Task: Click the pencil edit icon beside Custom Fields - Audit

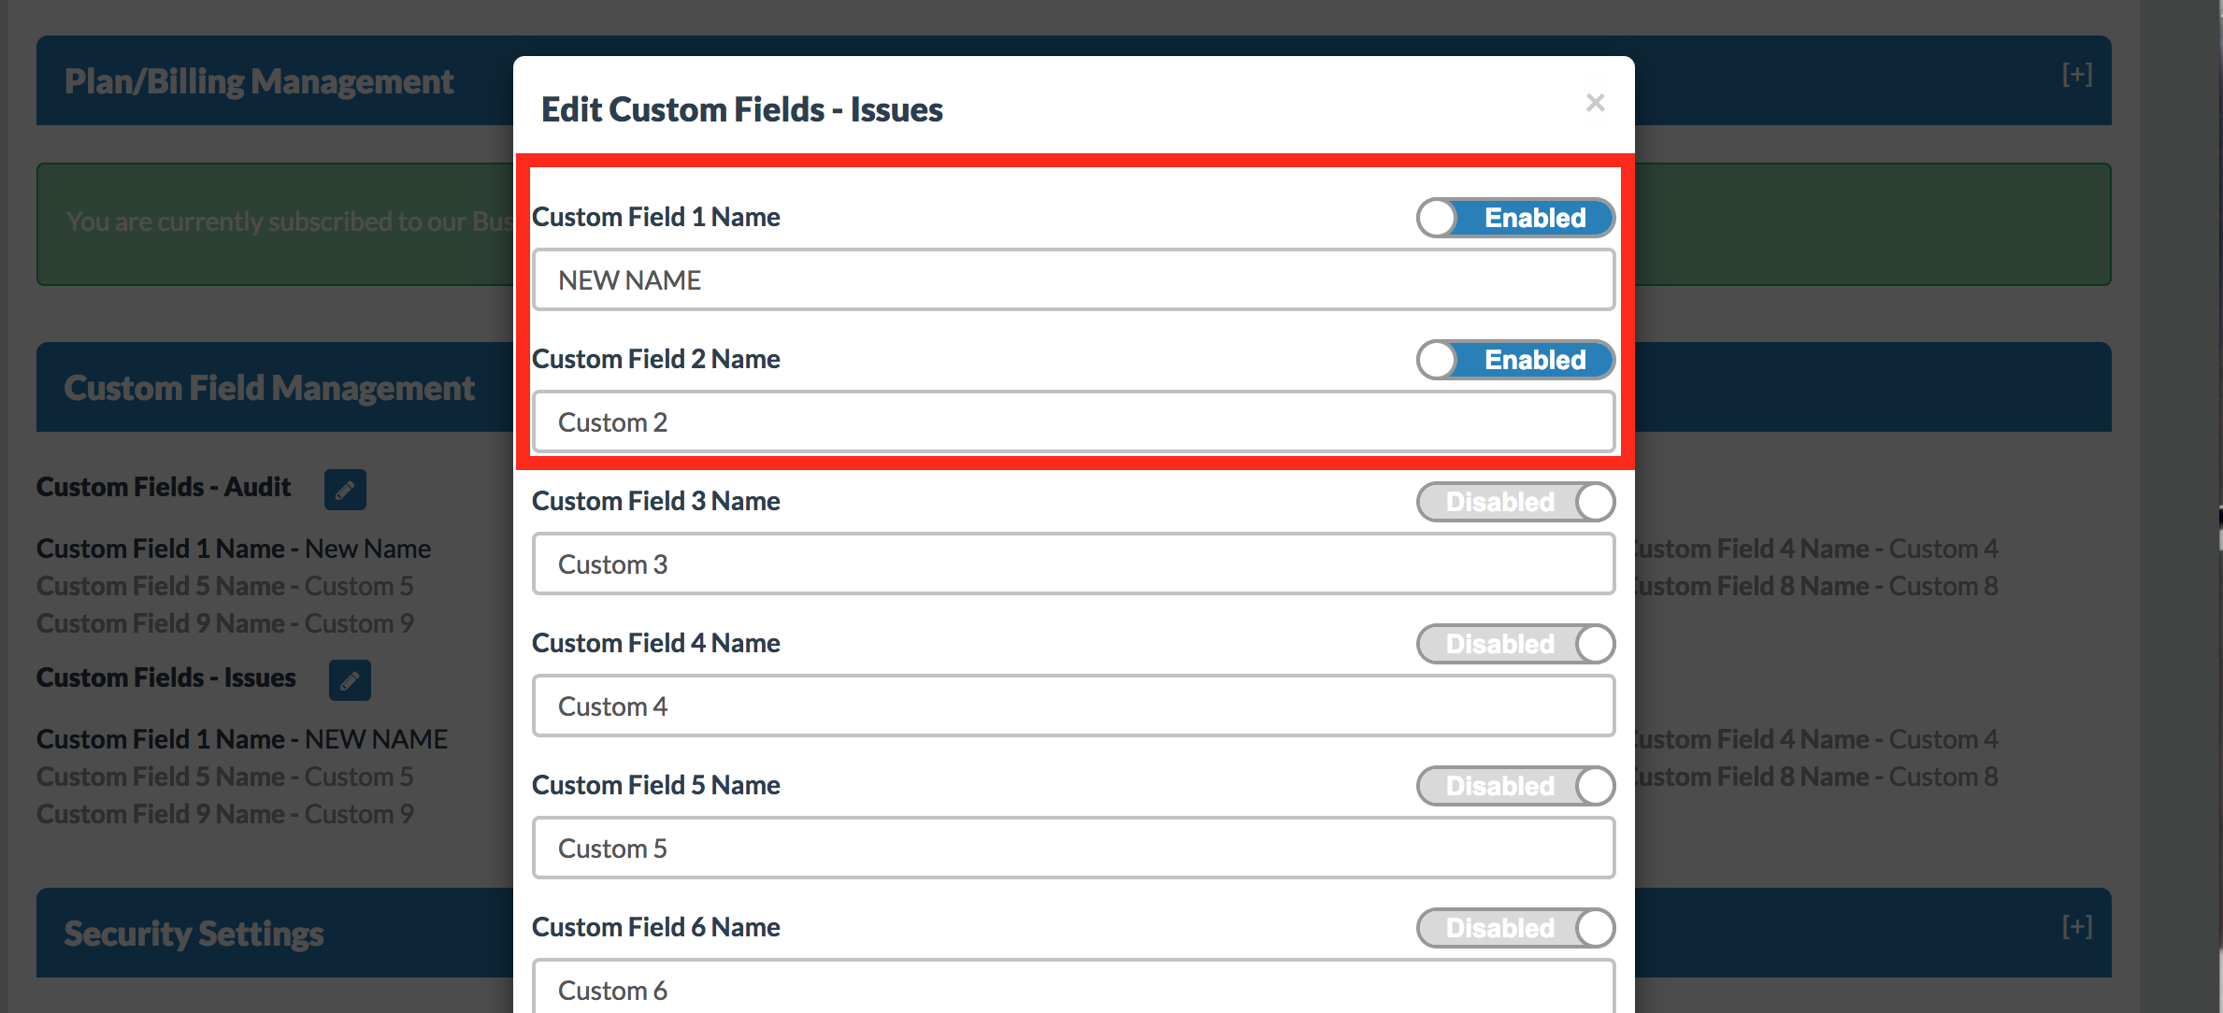Action: tap(345, 490)
